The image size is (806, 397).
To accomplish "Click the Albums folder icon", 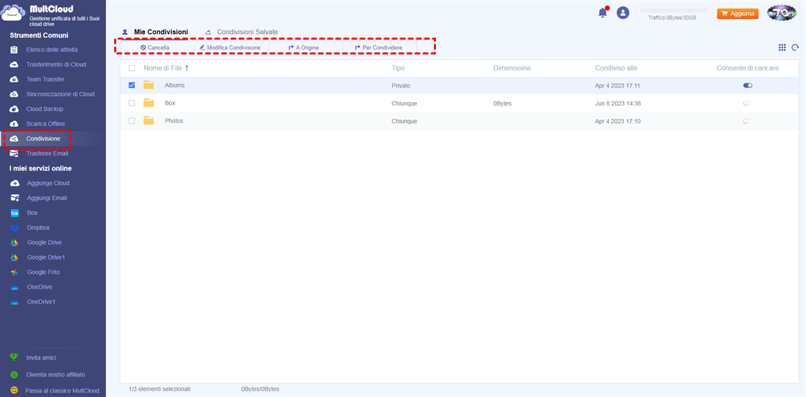I will click(x=148, y=85).
